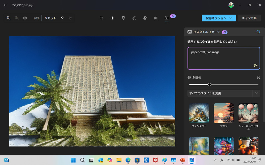This screenshot has width=265, height=165.
Task: Submit the style prompt with send arrow
Action: 255,65
